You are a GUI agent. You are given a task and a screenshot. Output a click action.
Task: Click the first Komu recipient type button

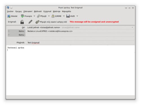(x=16, y=31)
